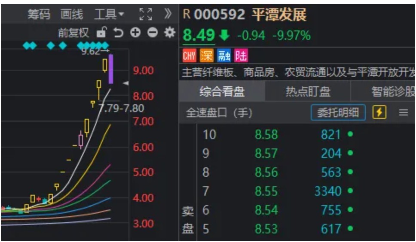Expand more toolbar options double chevron
Viewport: 416px width, 242px height.
pyautogui.click(x=168, y=14)
